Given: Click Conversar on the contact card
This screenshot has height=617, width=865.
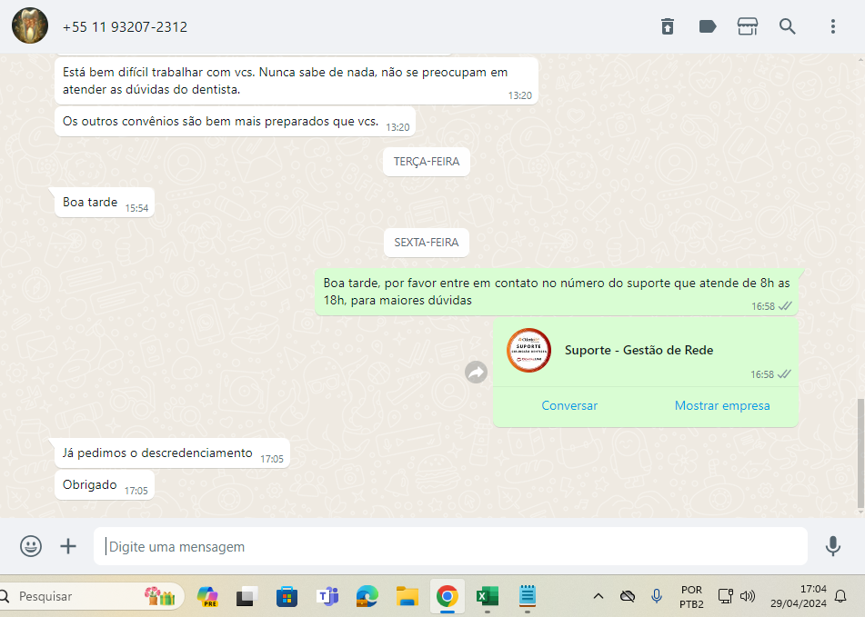Looking at the screenshot, I should (x=569, y=405).
